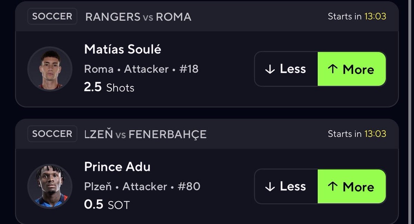Select Less for Prince Adu 0.5 SOT
414x224 pixels.
pos(286,186)
